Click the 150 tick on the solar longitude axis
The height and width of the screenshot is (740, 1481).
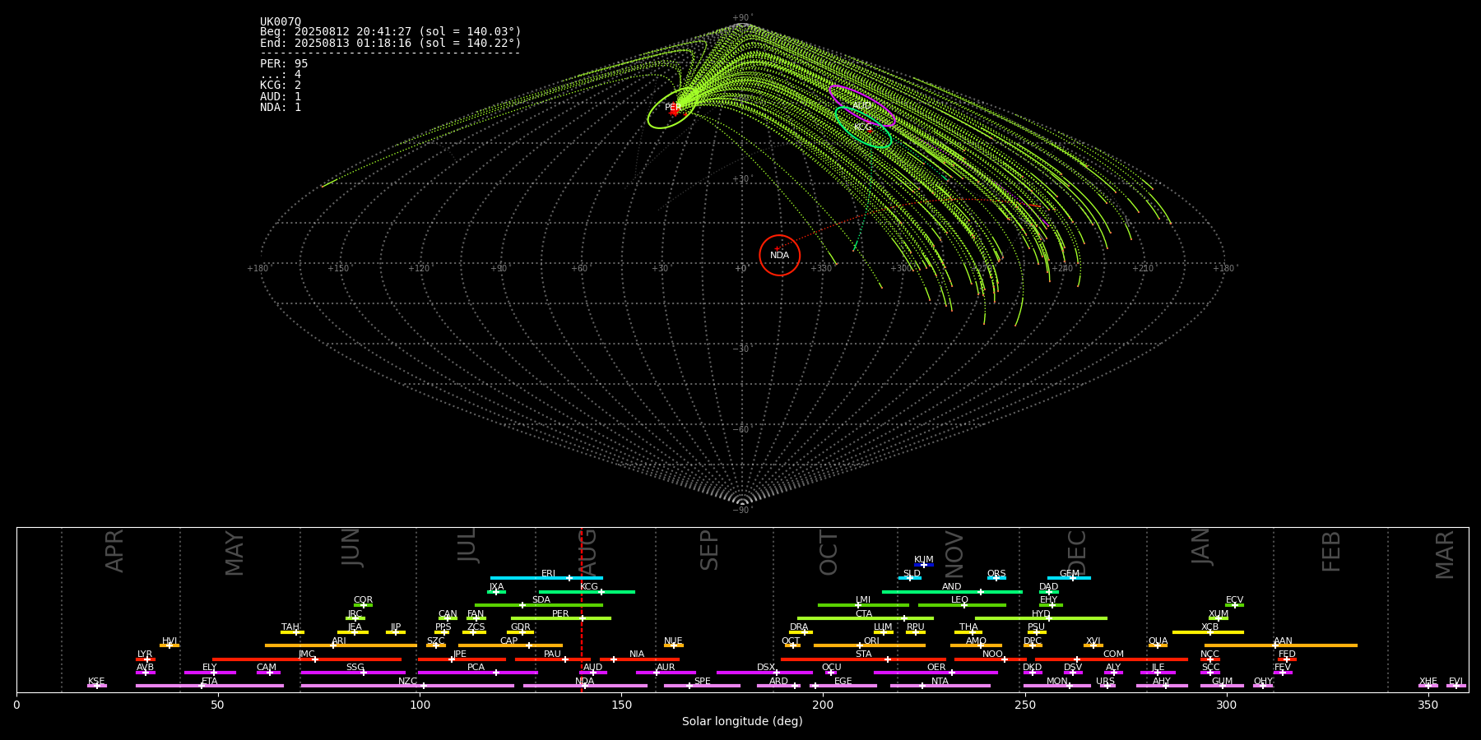coord(621,705)
